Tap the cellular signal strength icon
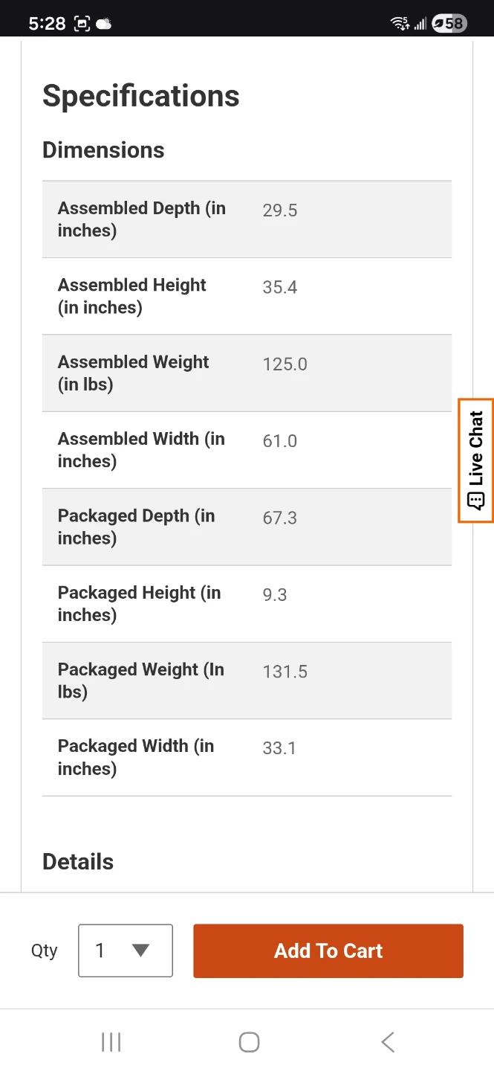The height and width of the screenshot is (1071, 494). (x=420, y=24)
